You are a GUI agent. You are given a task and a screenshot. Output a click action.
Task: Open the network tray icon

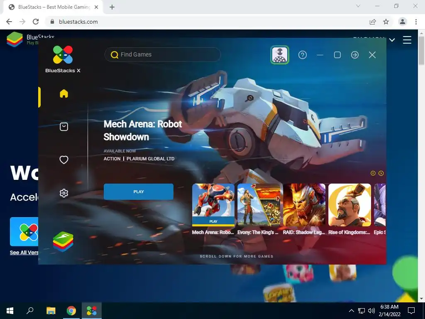361,311
